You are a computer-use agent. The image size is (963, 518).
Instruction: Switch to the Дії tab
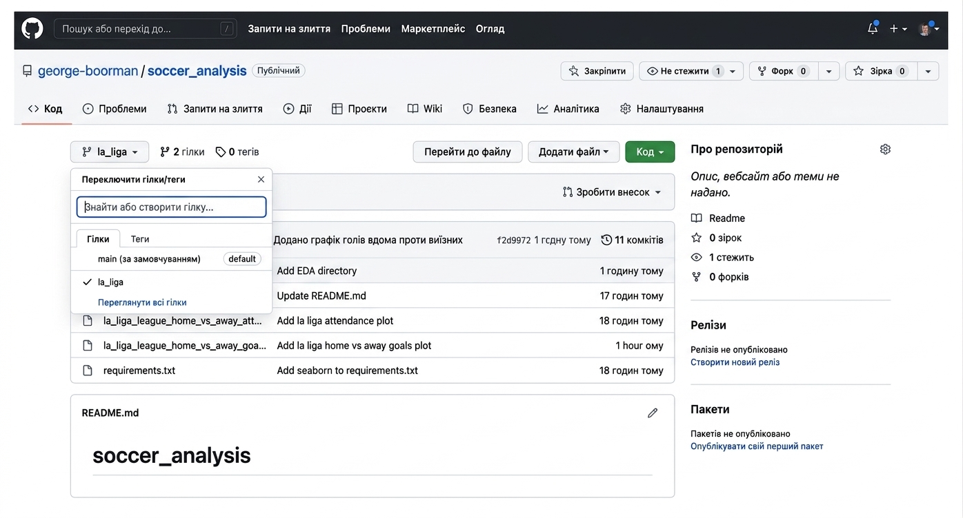coord(297,109)
